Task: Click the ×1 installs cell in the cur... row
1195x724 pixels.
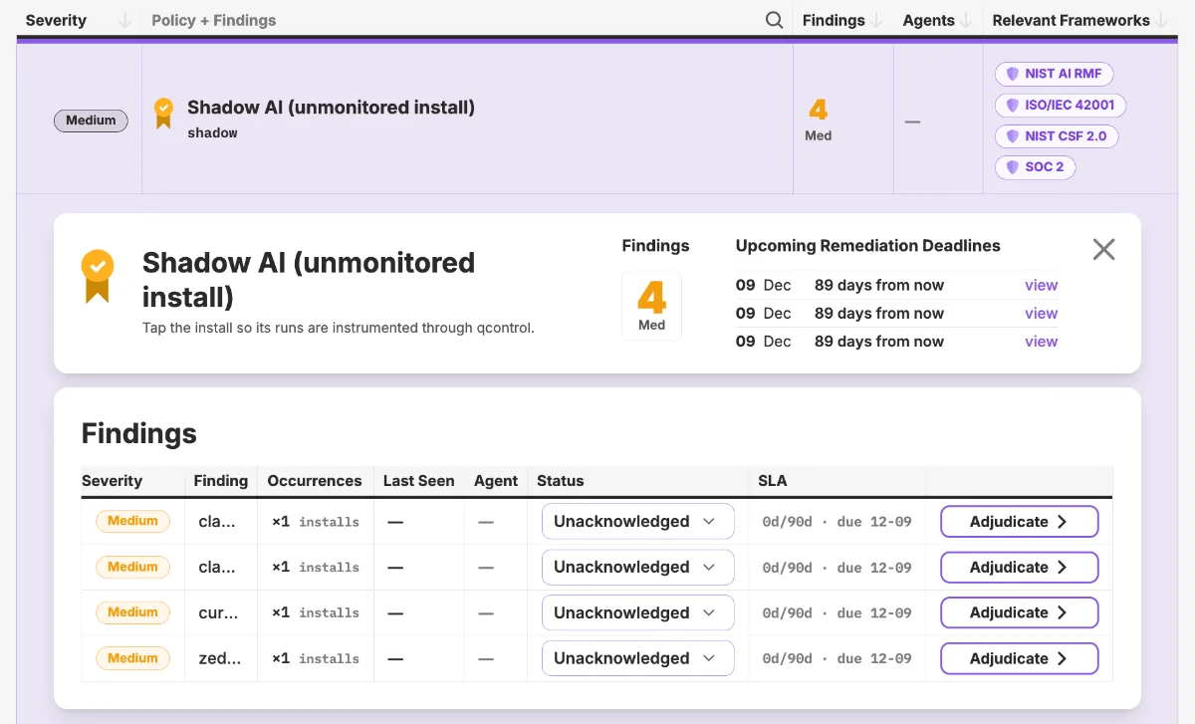Action: coord(316,612)
